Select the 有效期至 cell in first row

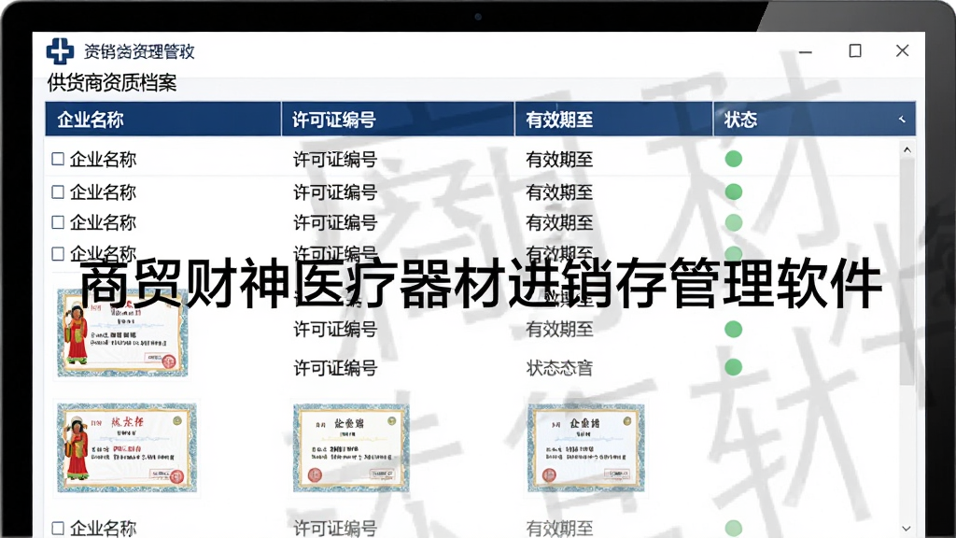[x=559, y=160]
